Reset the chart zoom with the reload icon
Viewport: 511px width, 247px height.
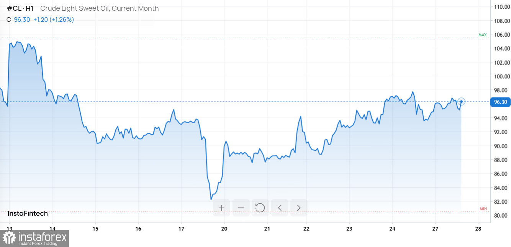point(260,208)
